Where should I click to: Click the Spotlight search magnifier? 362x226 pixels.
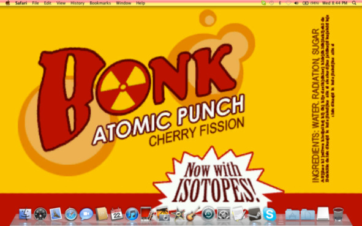[x=354, y=3]
